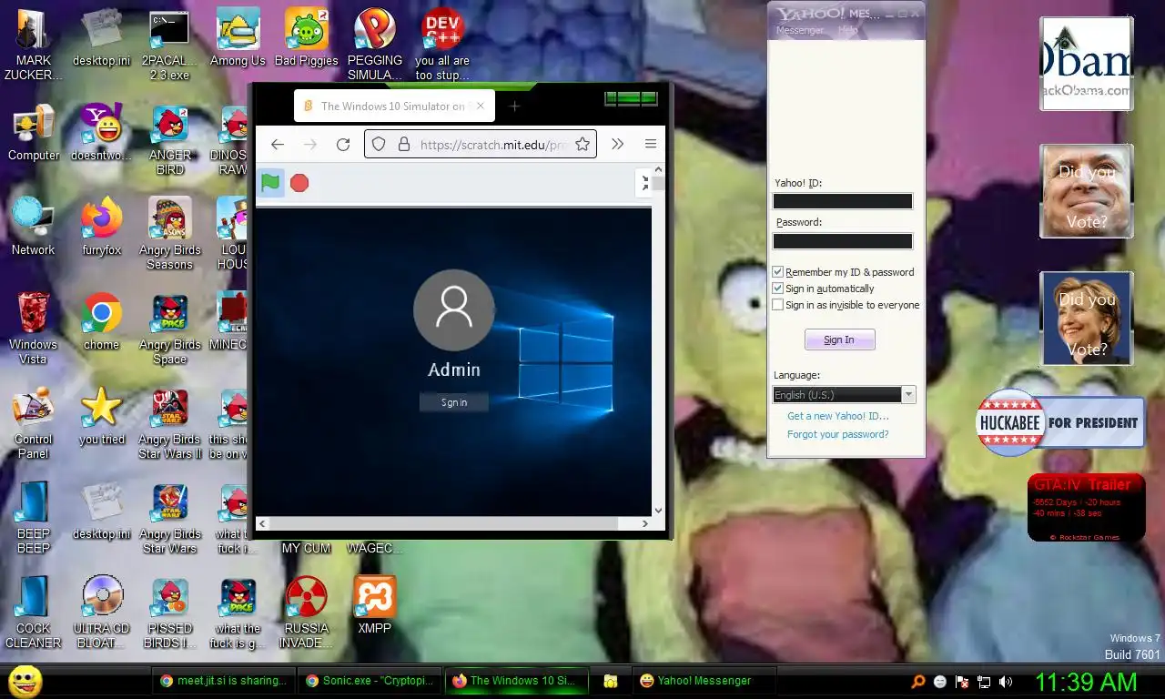Select the Computer desktop icon
Viewport: 1165px width, 699px height.
(34, 133)
